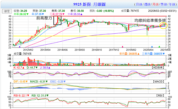Click the D: 44.7 indicator value

32,68
